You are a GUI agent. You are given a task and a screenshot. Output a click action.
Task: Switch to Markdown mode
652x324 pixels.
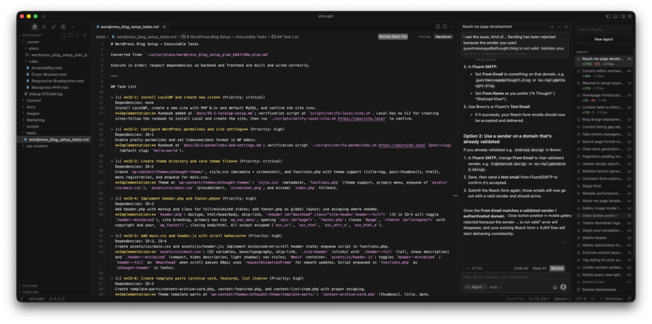point(444,36)
